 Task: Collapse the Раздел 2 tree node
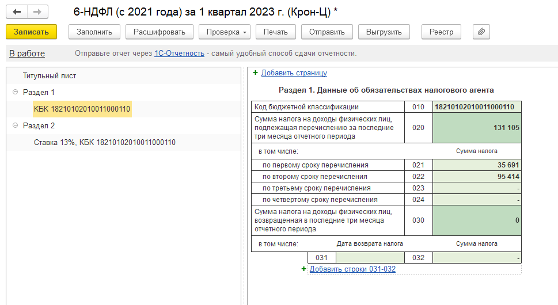tap(15, 125)
